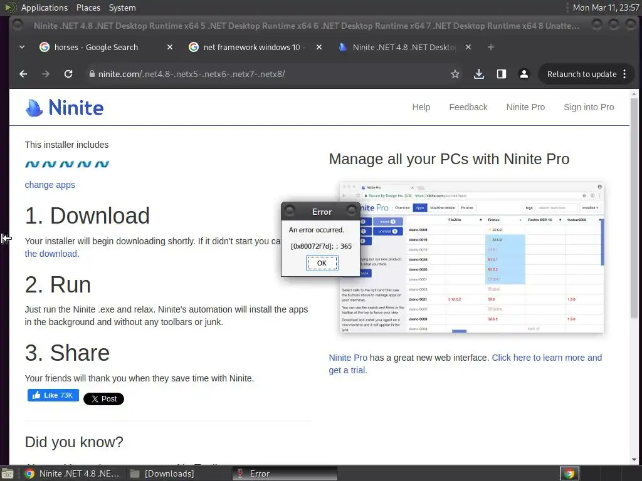This screenshot has height=481, width=642.
Task: Click the '1. Download' heading
Action: click(x=87, y=215)
